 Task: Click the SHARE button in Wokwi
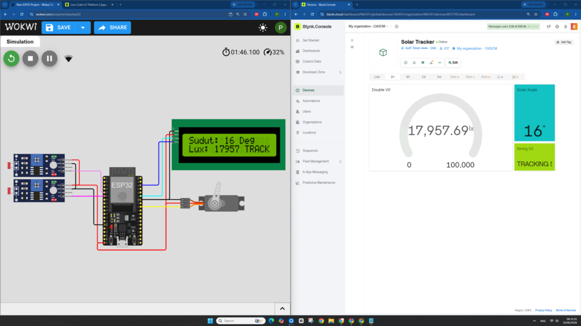(x=112, y=27)
